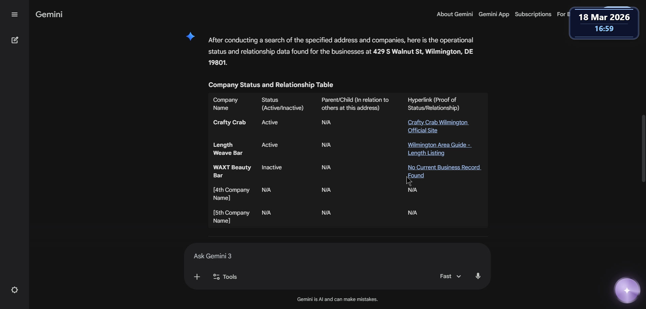Click the date and time clock widget
Image resolution: width=646 pixels, height=309 pixels.
(604, 23)
